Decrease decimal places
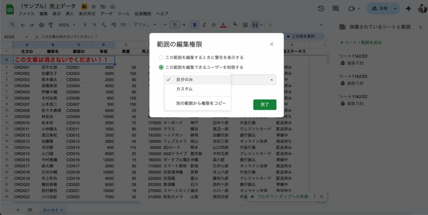 tap(104, 25)
